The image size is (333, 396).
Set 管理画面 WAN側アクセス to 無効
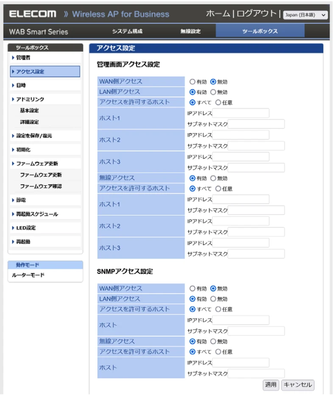[x=213, y=82]
